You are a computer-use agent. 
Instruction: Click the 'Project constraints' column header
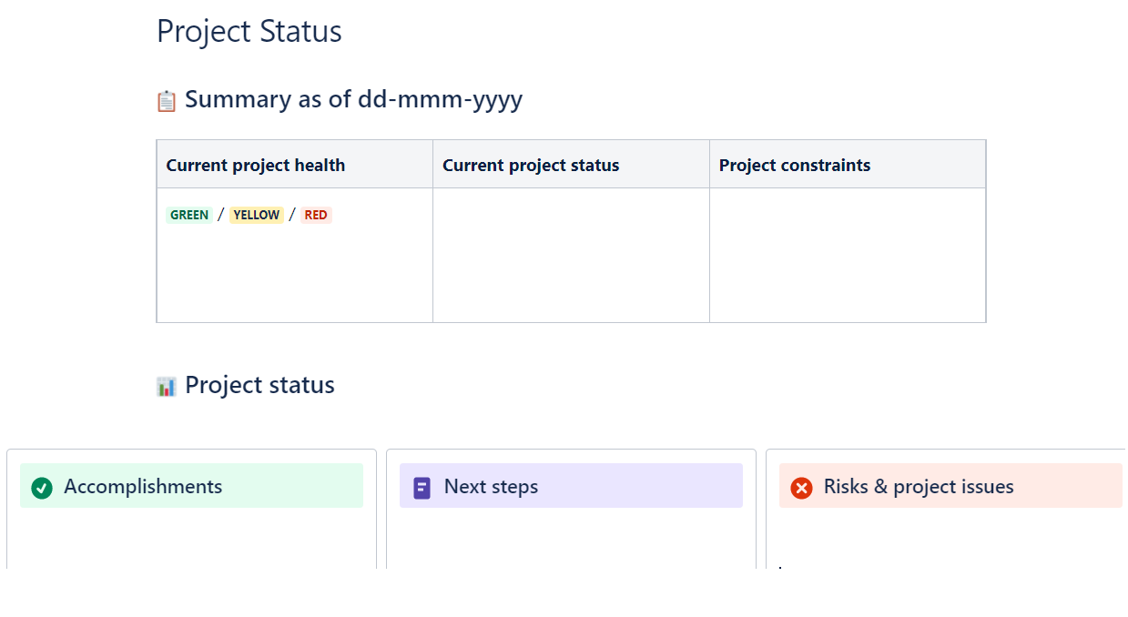coord(795,166)
